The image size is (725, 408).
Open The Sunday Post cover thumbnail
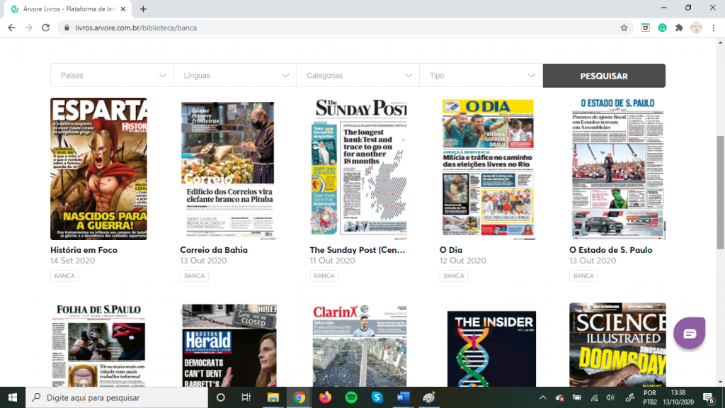[x=358, y=167]
